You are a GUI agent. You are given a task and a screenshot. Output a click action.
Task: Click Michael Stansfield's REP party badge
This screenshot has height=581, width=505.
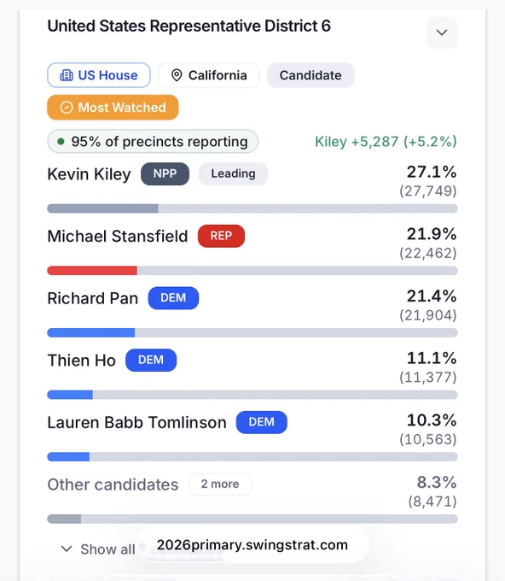[x=221, y=236]
